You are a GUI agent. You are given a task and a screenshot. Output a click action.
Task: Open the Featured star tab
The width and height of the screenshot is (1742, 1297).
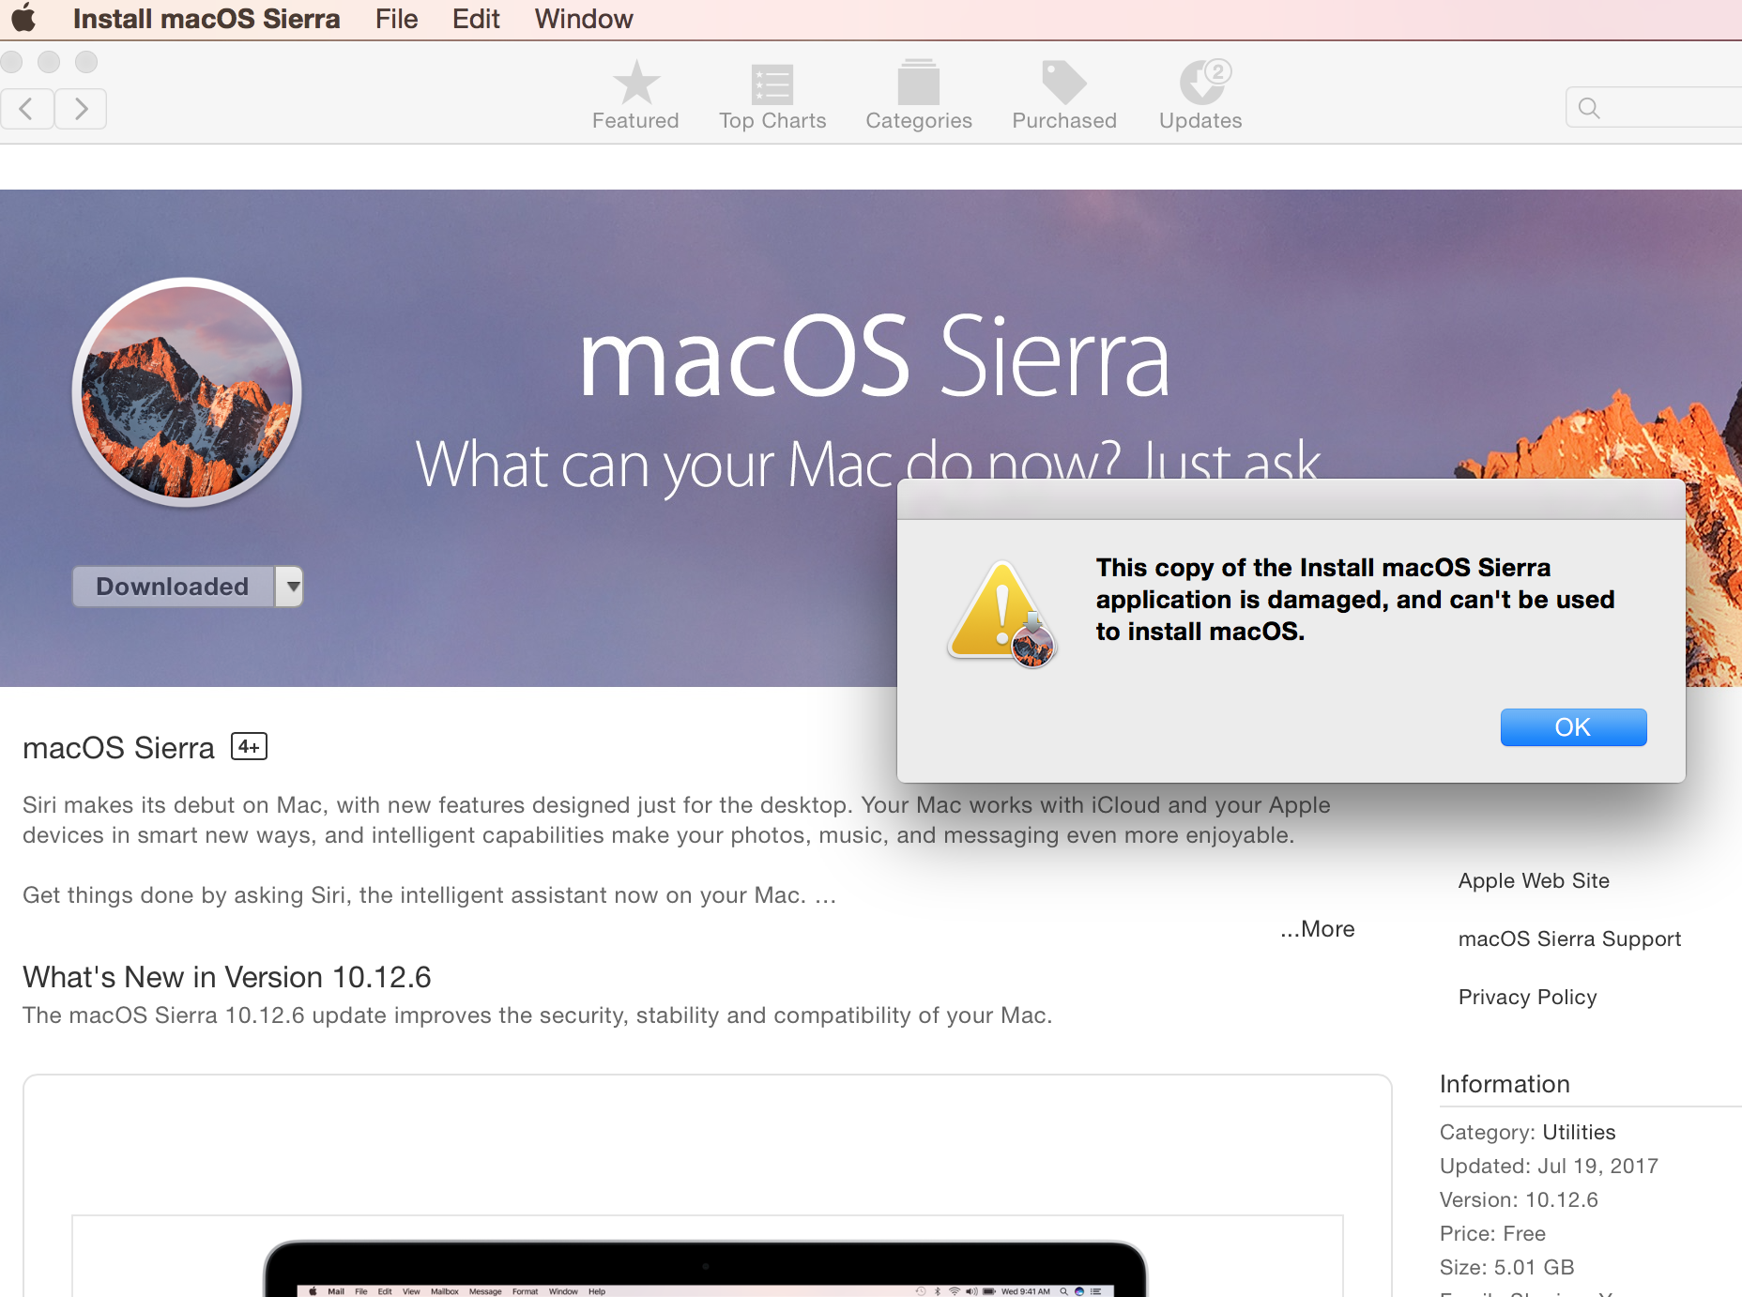point(635,96)
